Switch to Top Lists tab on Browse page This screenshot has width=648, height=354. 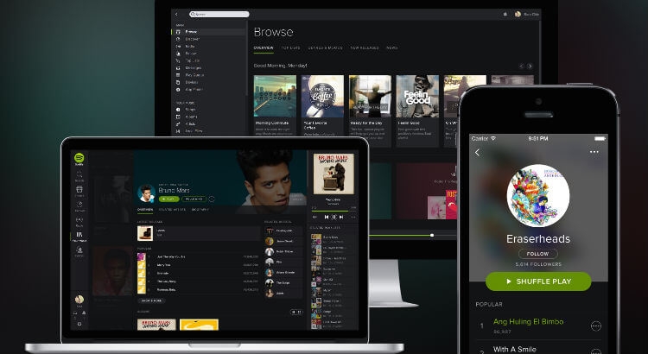pyautogui.click(x=290, y=47)
